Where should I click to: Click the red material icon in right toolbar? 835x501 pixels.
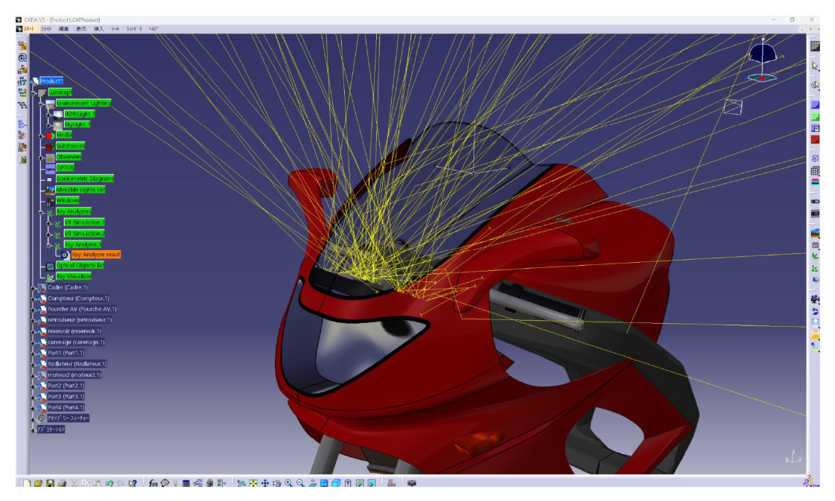[x=815, y=139]
